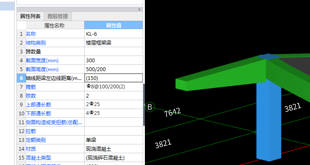Screen dimensions: 310x165
Task: Edit upper through bar value 2⌀25
Action: coord(113,104)
